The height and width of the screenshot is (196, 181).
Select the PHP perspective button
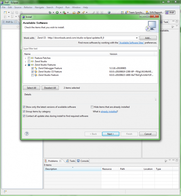[x=170, y=13]
